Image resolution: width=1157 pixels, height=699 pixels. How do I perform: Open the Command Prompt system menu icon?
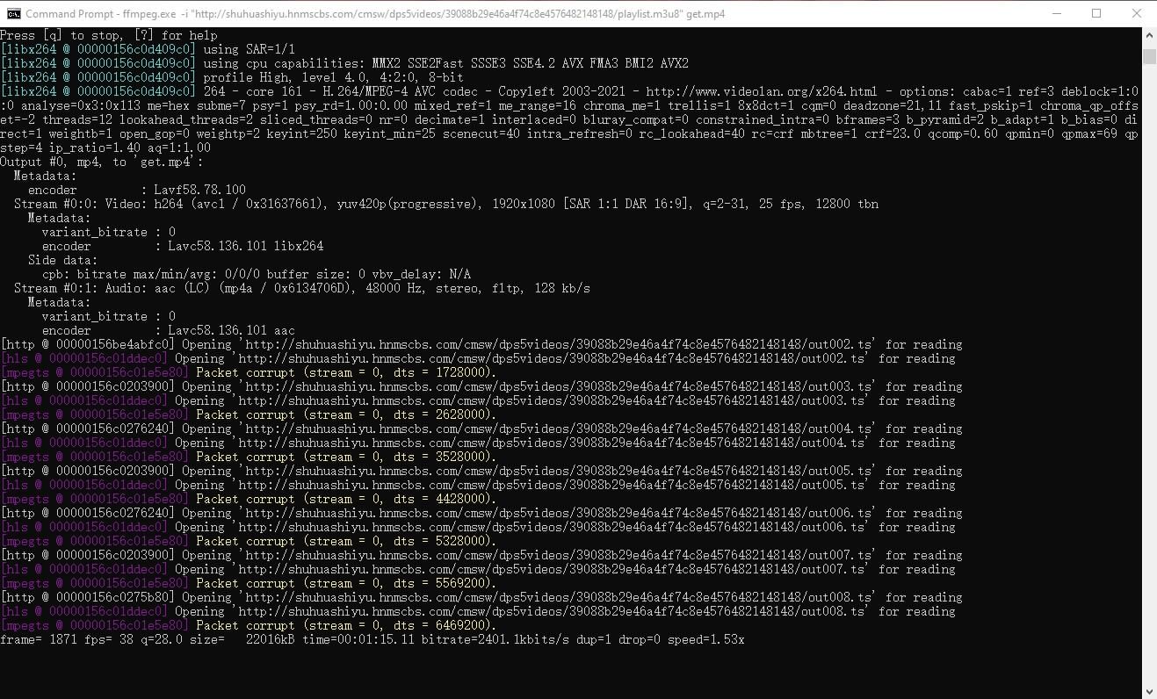tap(11, 13)
